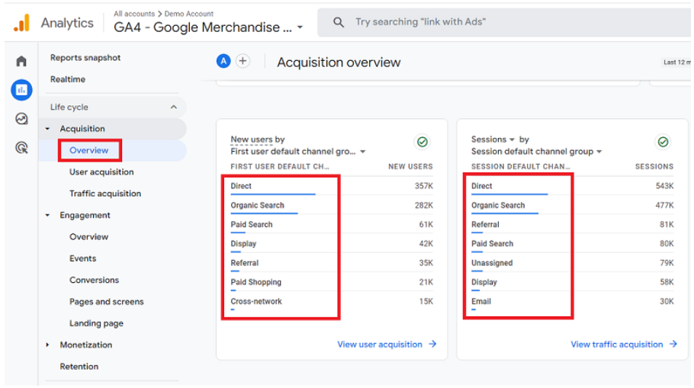Open the Last 12 months date selector
Viewport: 694px width, 388px height.
coord(676,63)
